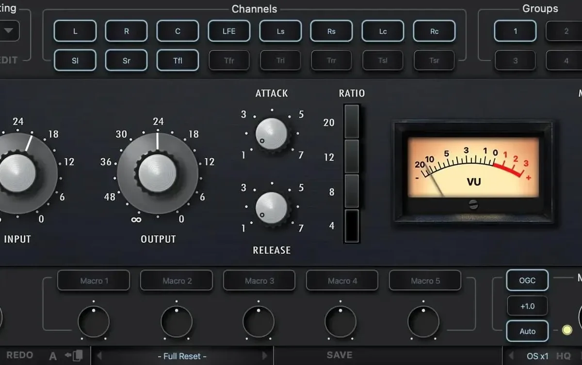
Task: Click the Macro 5 button
Action: click(425, 280)
